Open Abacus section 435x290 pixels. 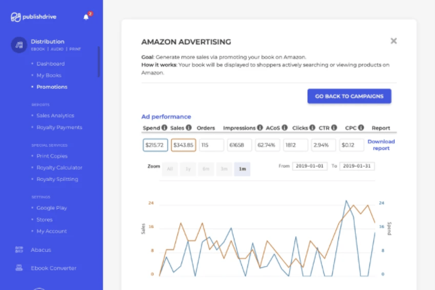[x=41, y=250]
